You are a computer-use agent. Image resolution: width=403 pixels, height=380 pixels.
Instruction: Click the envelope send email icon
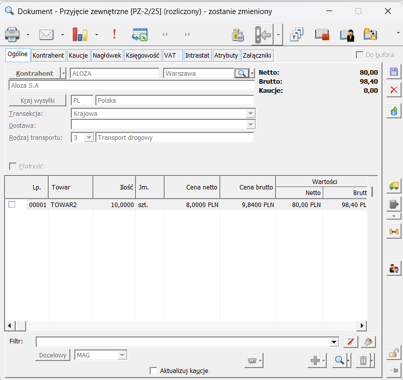[46, 35]
